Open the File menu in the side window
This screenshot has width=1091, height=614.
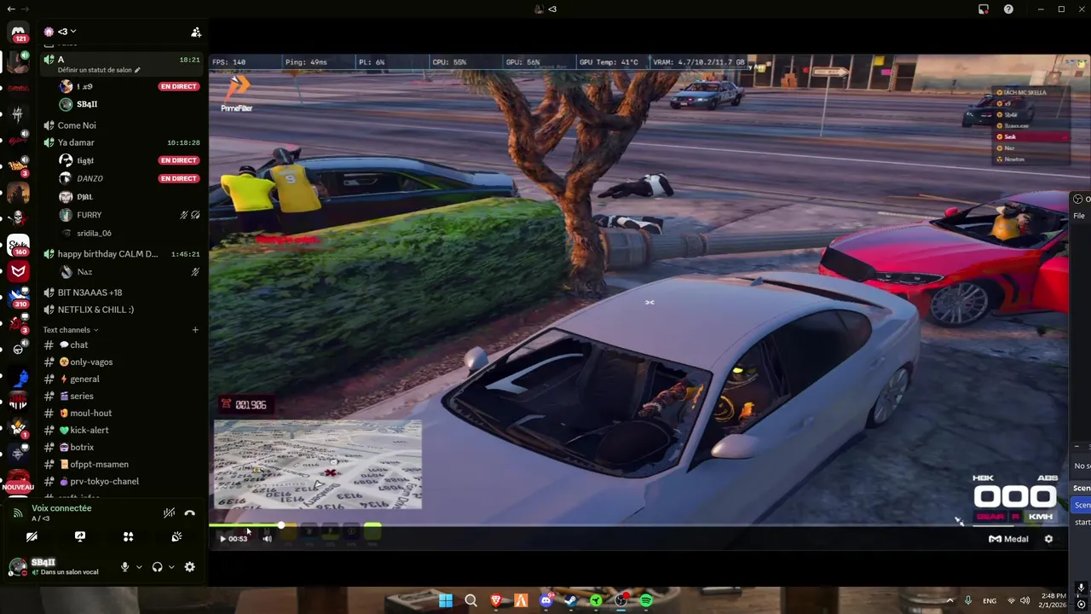(x=1079, y=216)
